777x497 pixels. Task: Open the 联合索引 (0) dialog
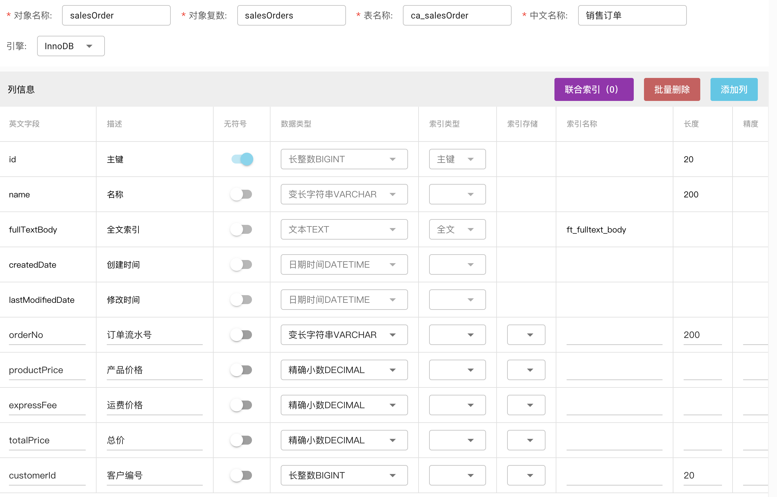tap(594, 89)
